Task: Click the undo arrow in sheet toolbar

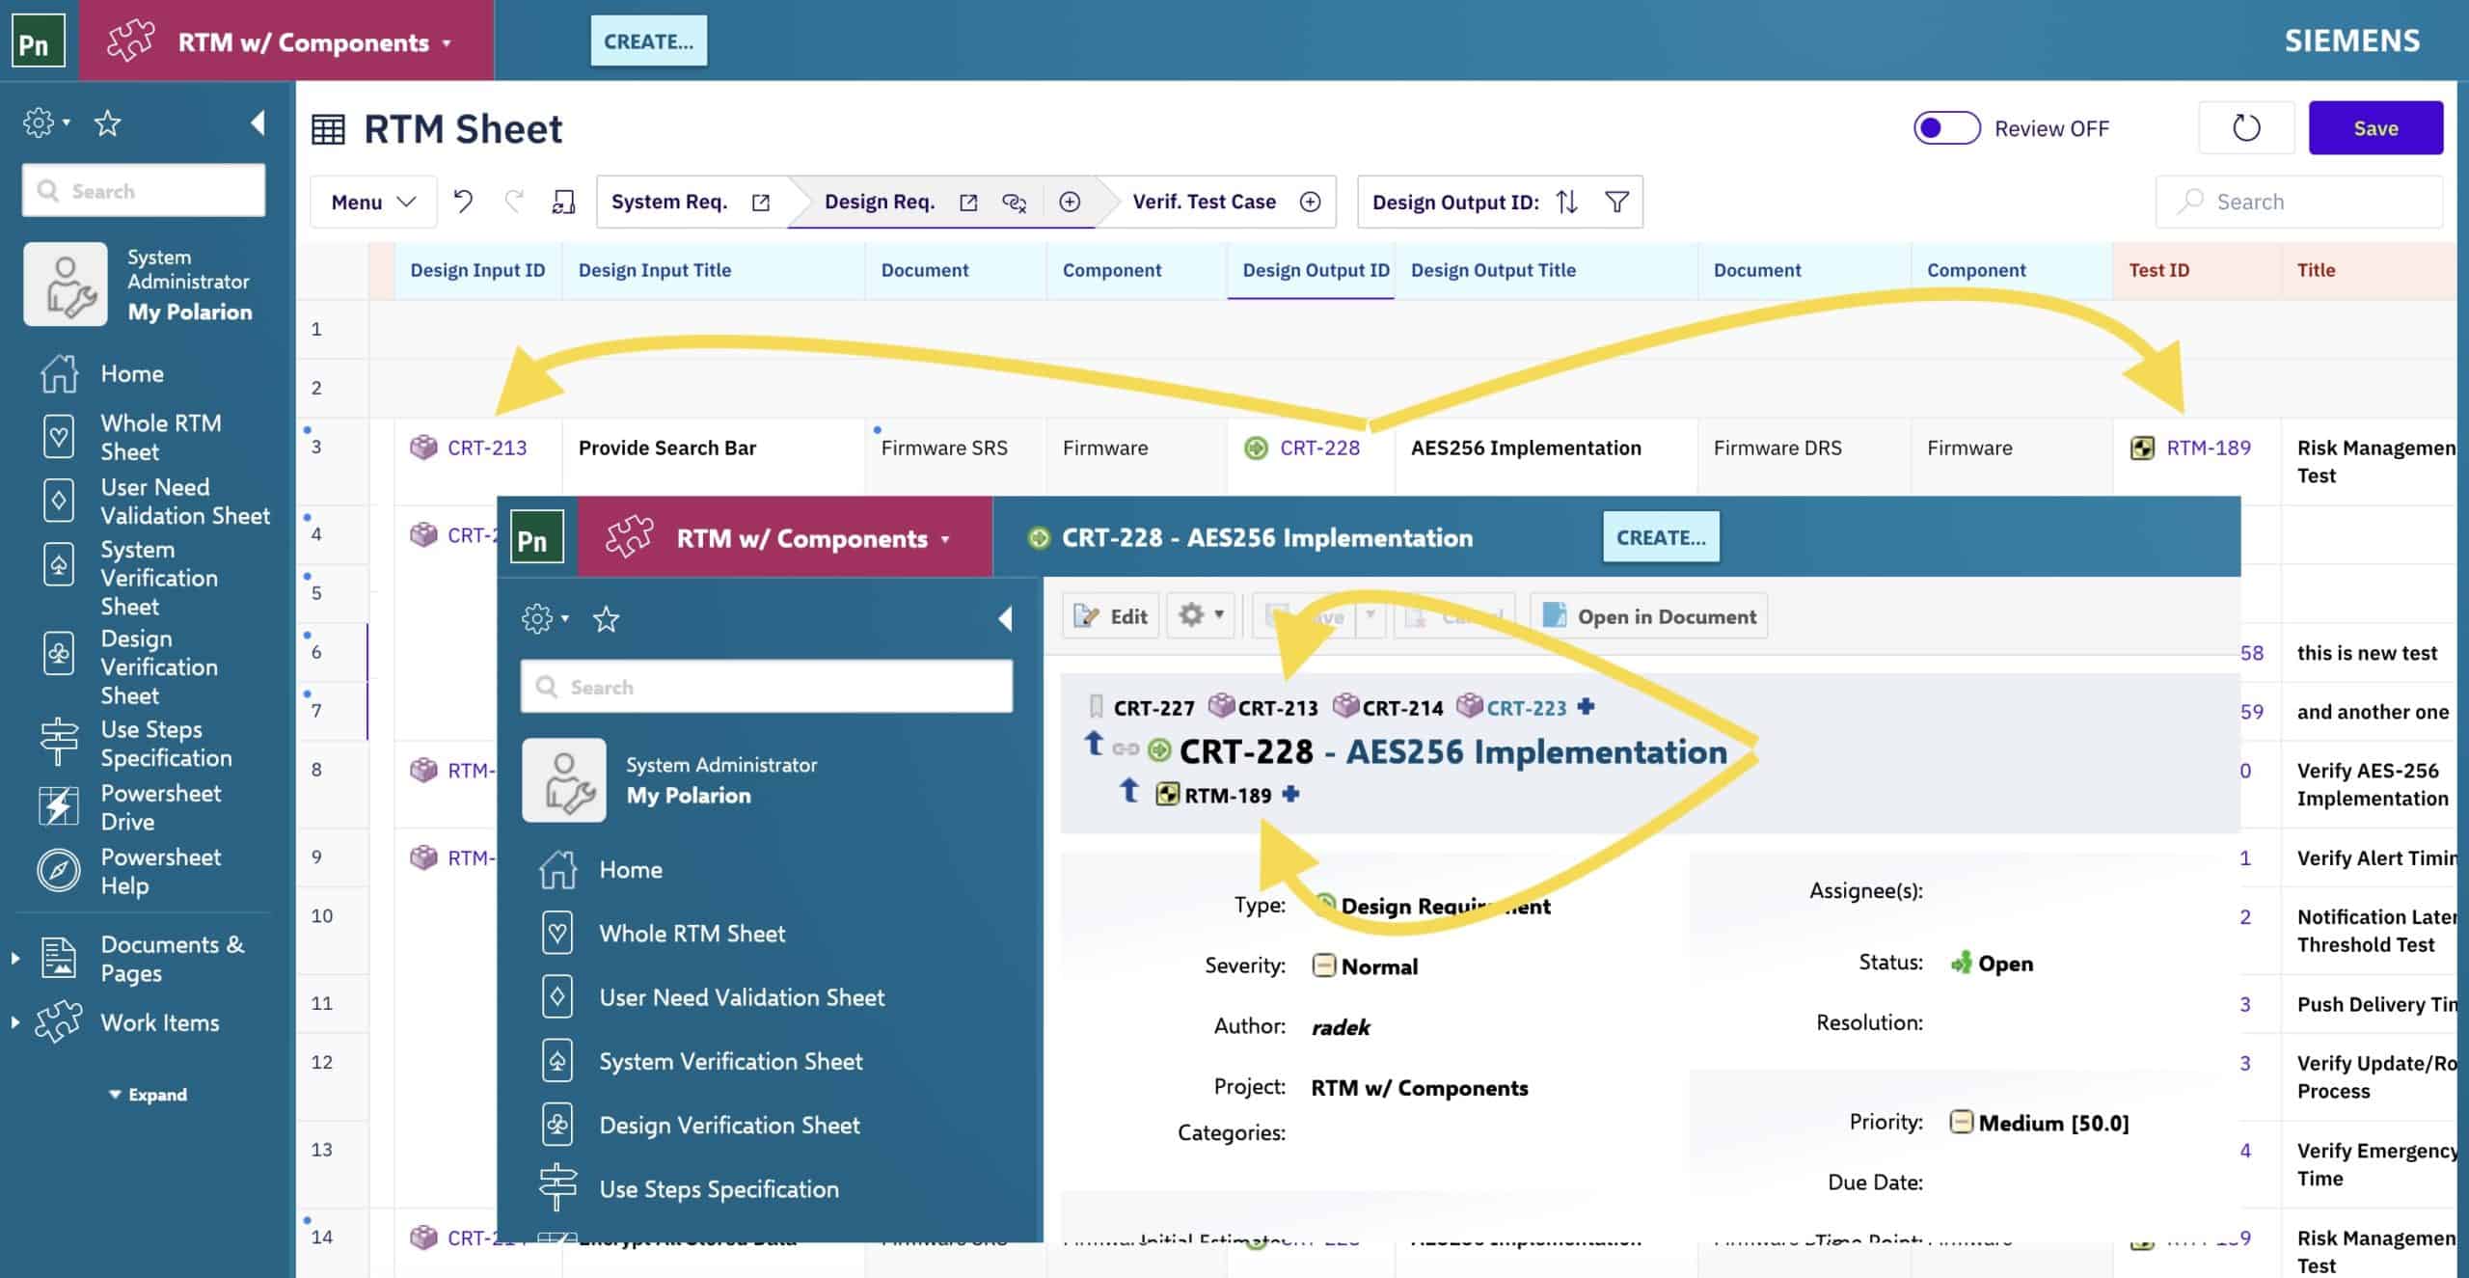Action: point(464,202)
